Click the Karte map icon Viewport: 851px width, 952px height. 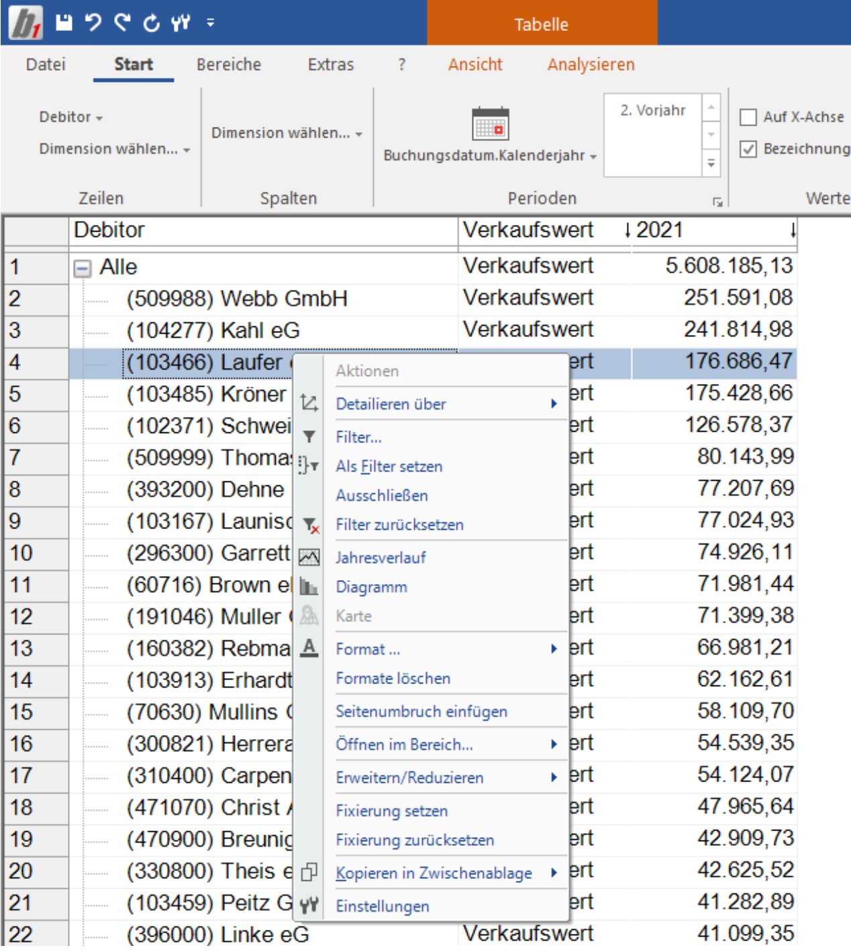pos(309,616)
